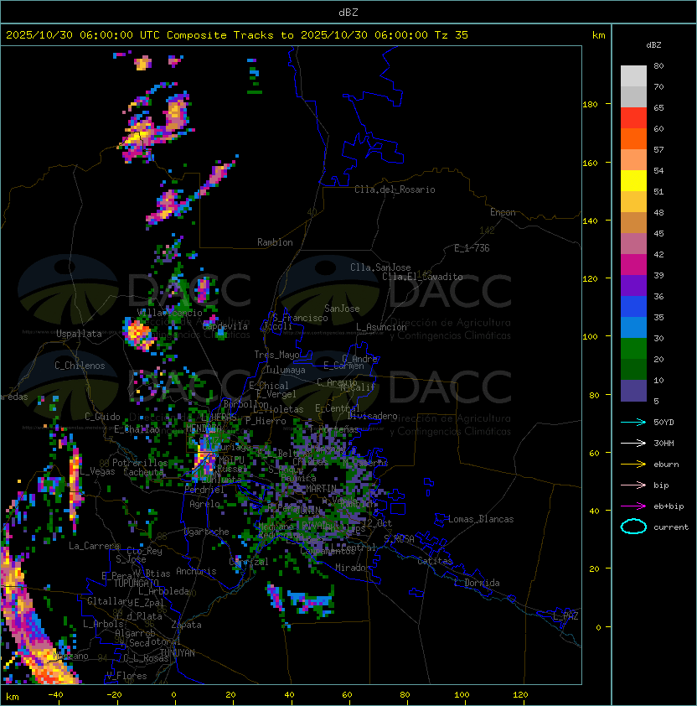Click the V_Flores place label
Viewport: 697px width, 706px height.
(x=126, y=676)
